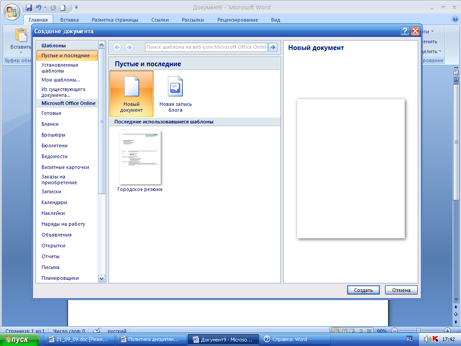The height and width of the screenshot is (346, 461).
Task: Open 21_09_09.doc taskbar window
Action: click(x=79, y=340)
